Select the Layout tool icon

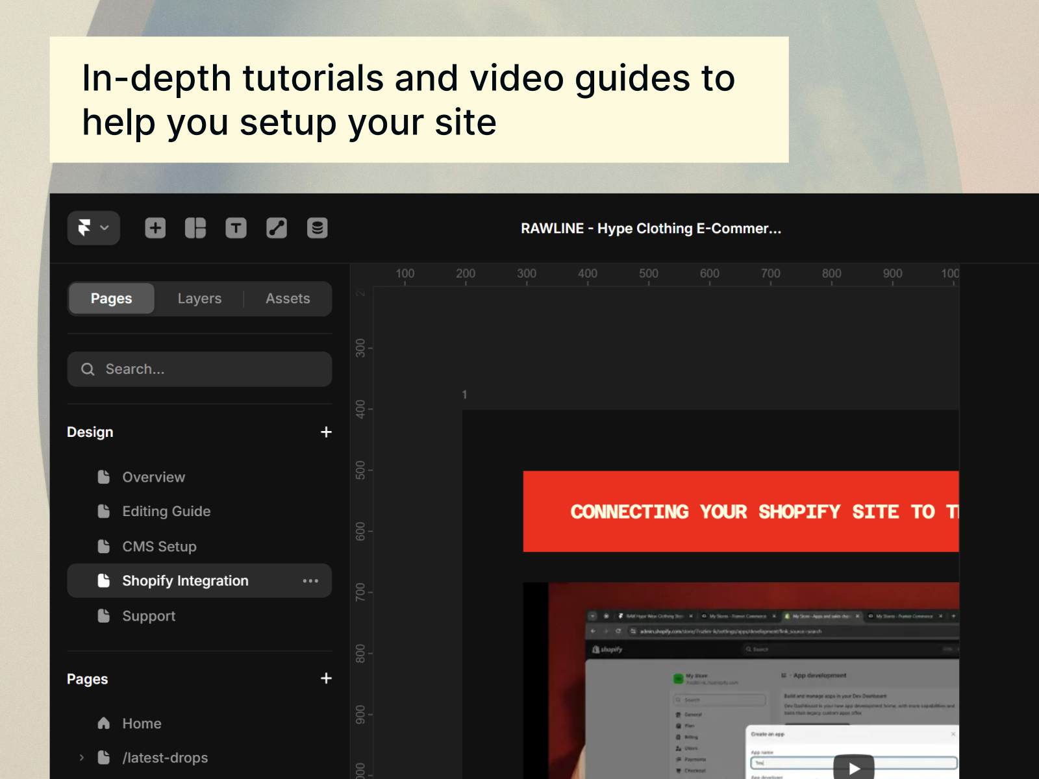195,228
